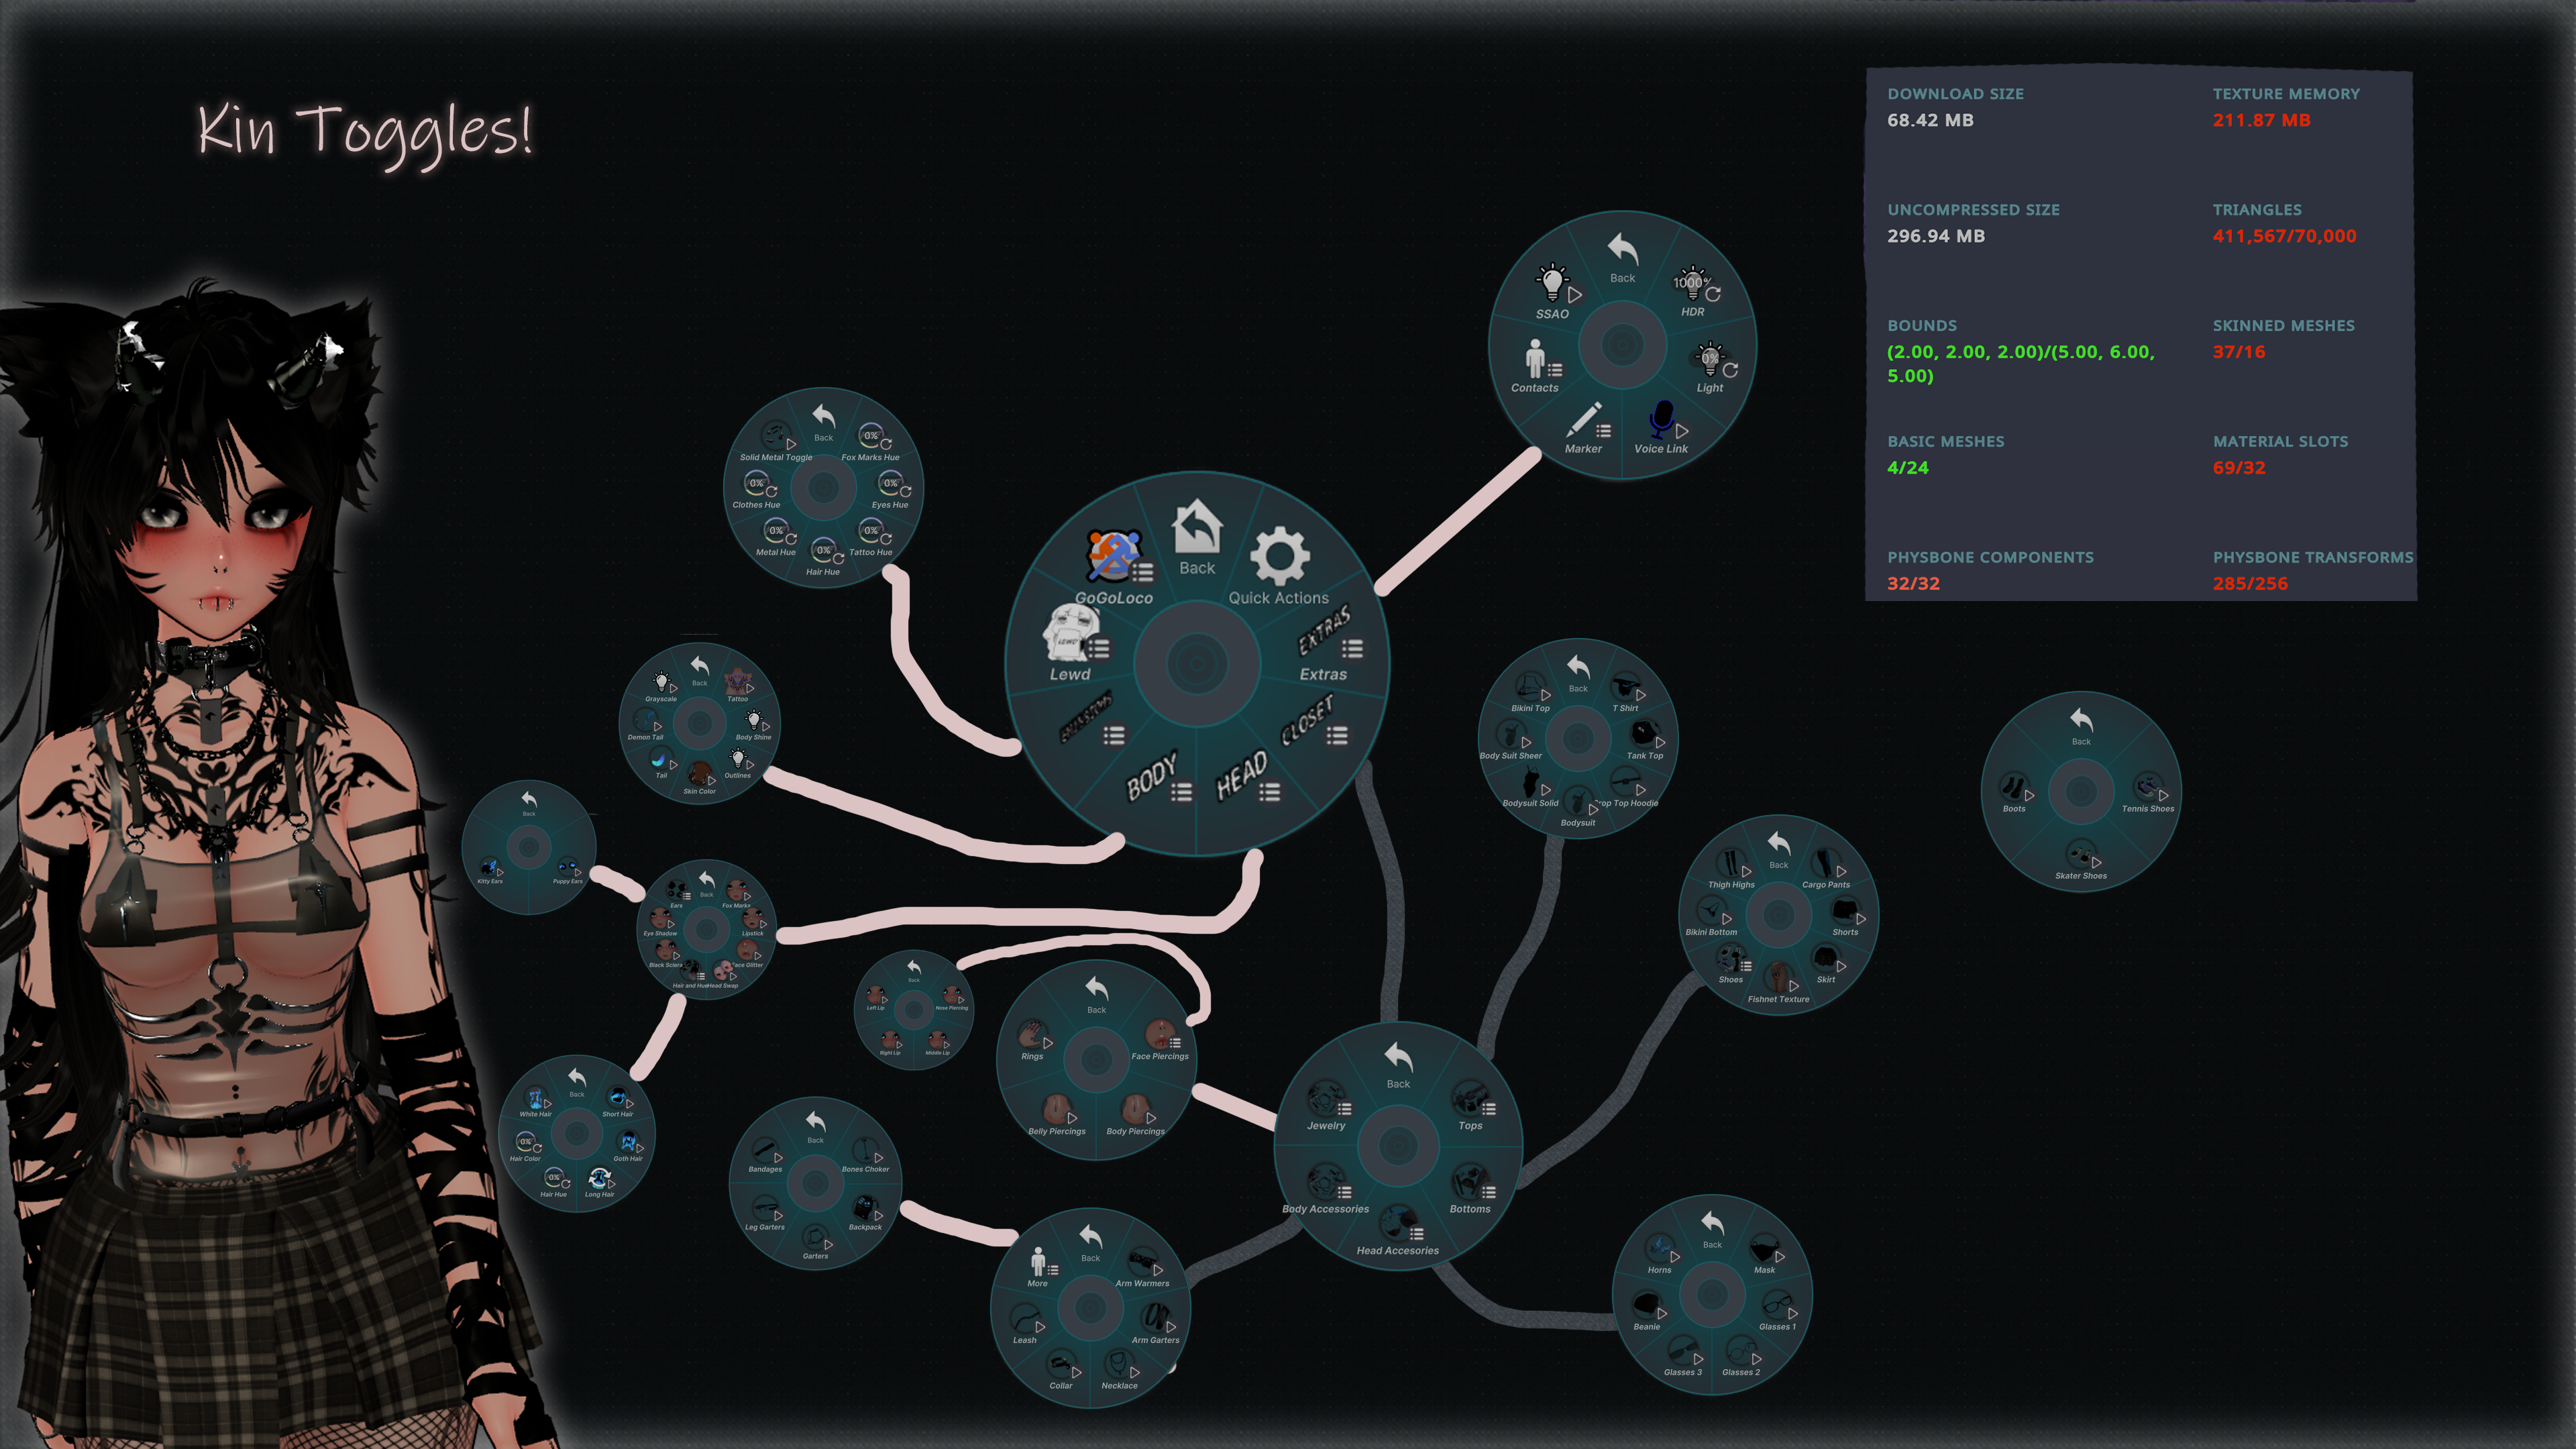Viewport: 2576px width, 1449px height.
Task: Open the Marker pencil option
Action: click(x=1583, y=421)
